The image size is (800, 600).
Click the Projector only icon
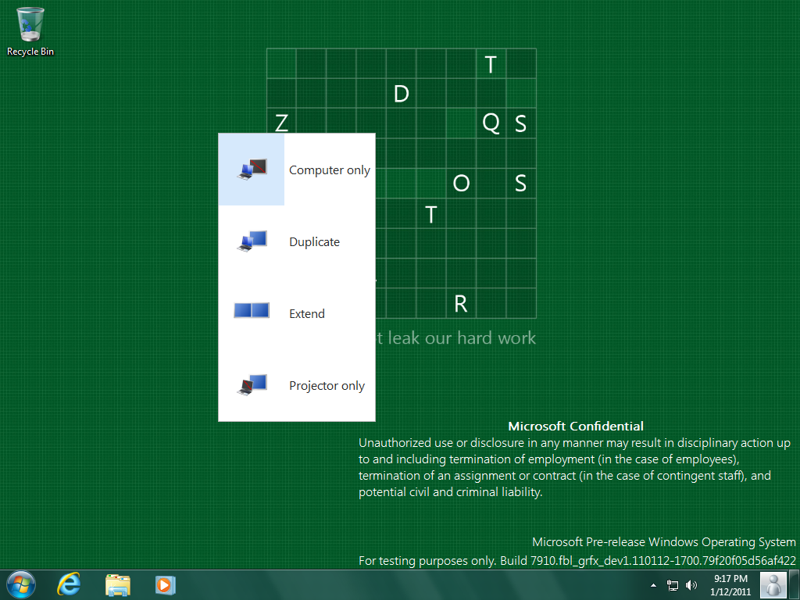point(252,385)
